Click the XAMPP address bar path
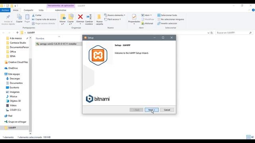This screenshot has width=255, height=143. pyautogui.click(x=31, y=33)
